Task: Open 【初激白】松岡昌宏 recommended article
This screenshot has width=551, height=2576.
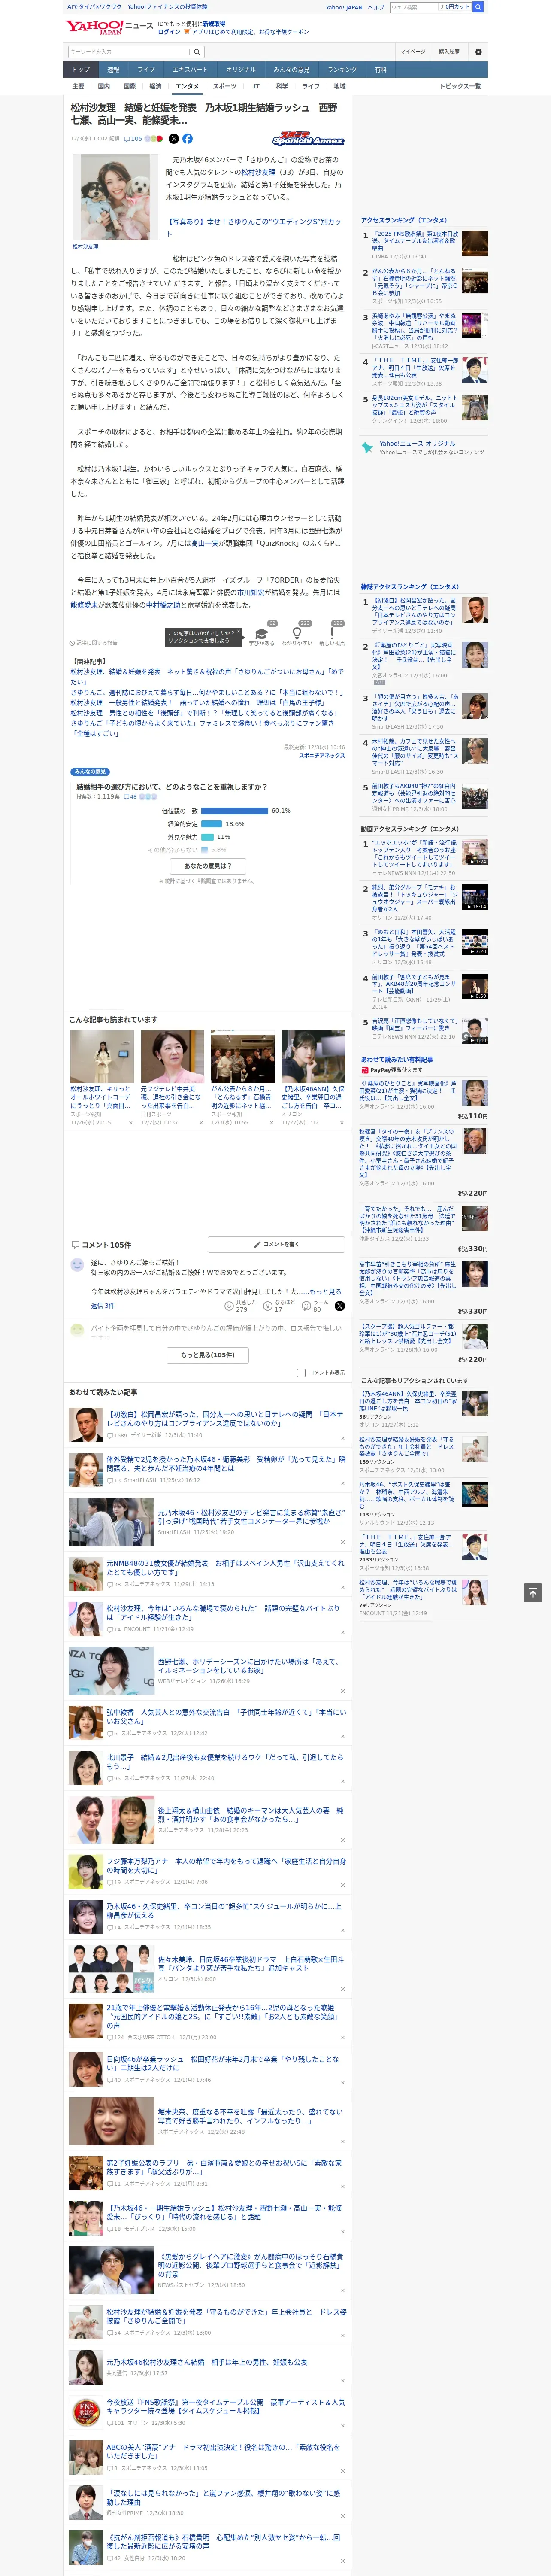Action: tap(224, 1419)
